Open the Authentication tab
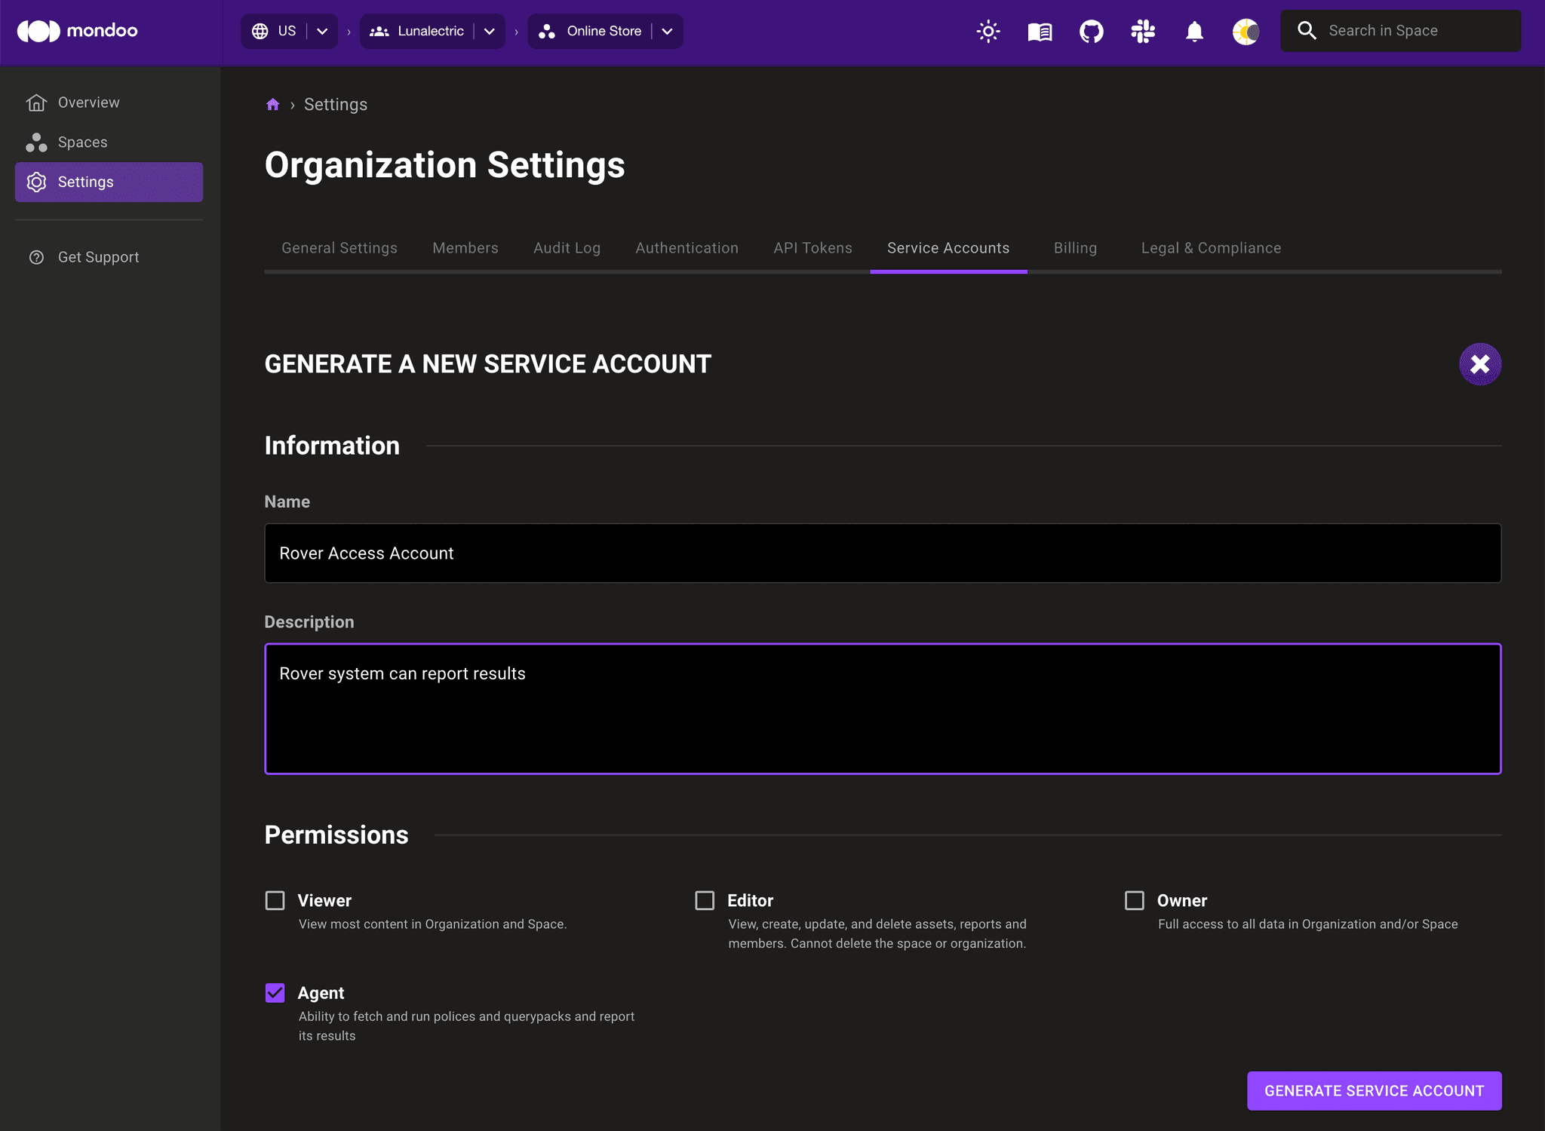Viewport: 1545px width, 1131px height. click(x=686, y=247)
